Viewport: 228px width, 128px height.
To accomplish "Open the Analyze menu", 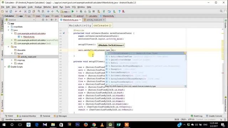I will [38, 7].
